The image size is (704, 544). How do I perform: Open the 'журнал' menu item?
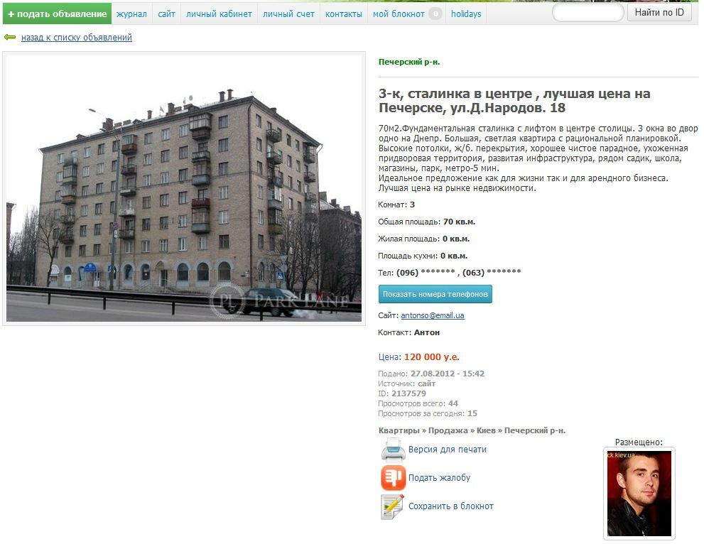(131, 14)
